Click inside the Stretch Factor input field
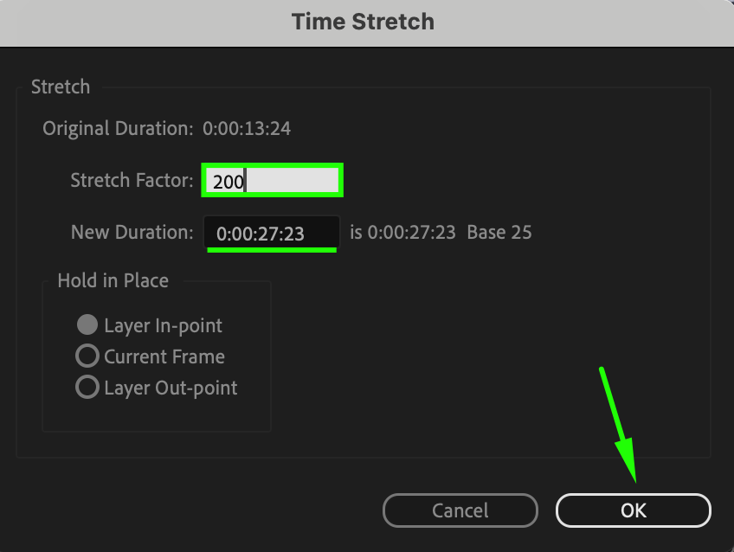This screenshot has width=734, height=552. [273, 180]
